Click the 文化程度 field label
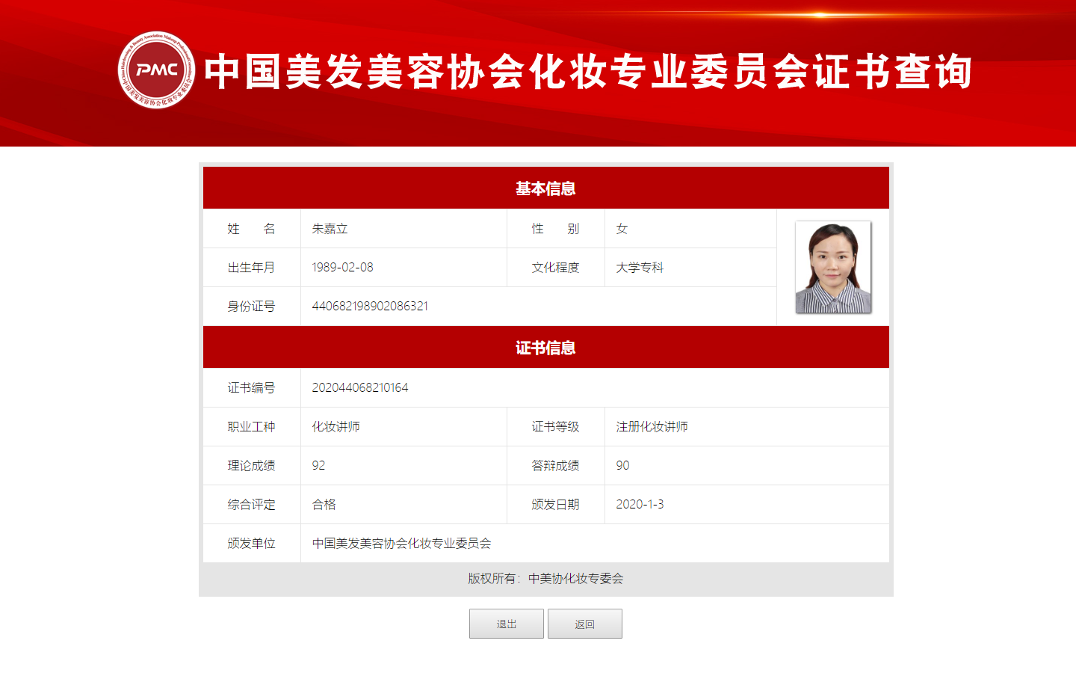 [x=555, y=268]
